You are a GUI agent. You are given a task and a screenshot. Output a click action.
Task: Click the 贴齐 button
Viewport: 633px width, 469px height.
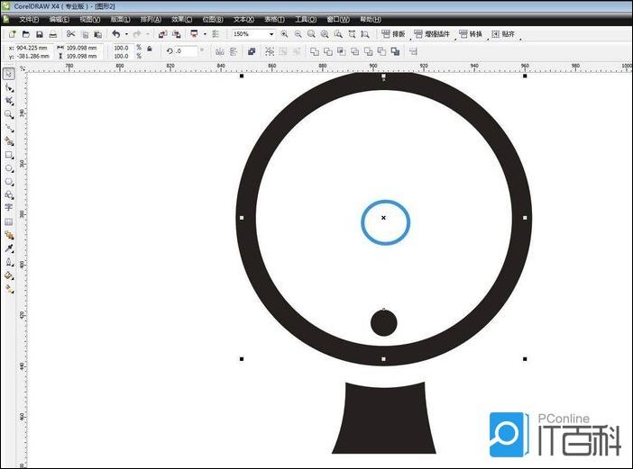pos(509,34)
